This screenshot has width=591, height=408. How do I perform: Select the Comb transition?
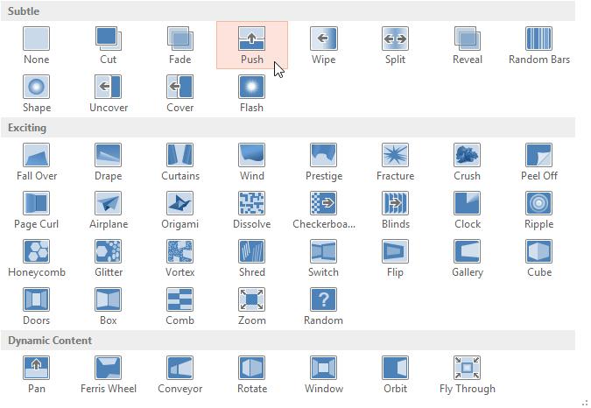tap(179, 306)
